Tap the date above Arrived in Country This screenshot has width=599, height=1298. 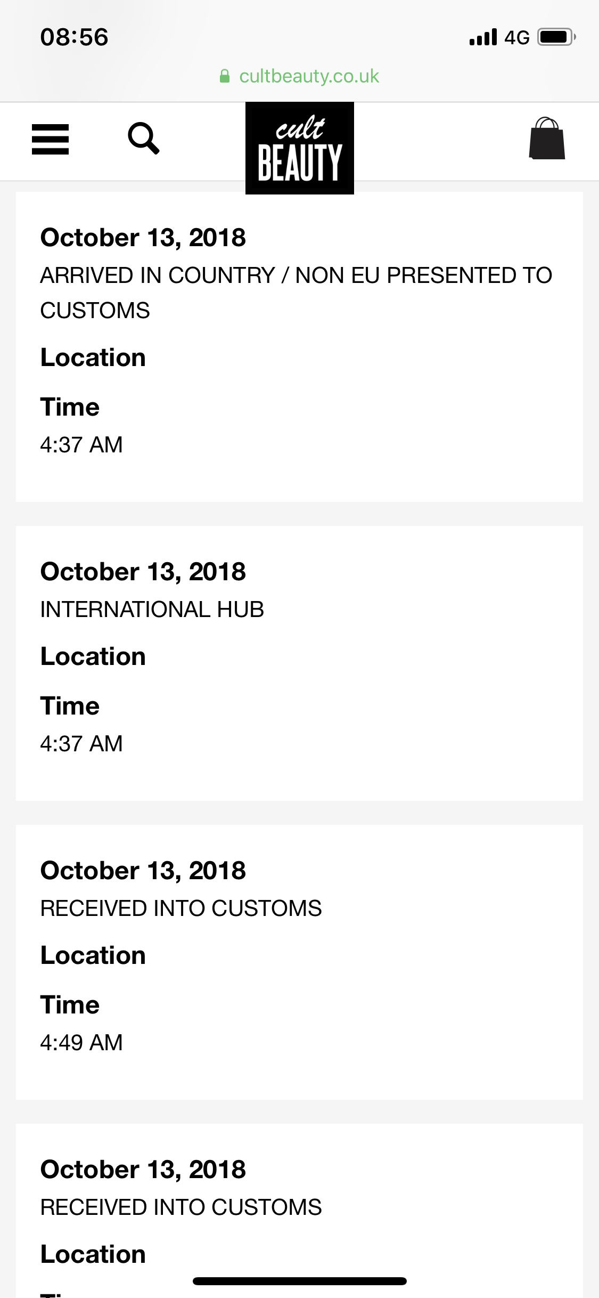tap(143, 238)
